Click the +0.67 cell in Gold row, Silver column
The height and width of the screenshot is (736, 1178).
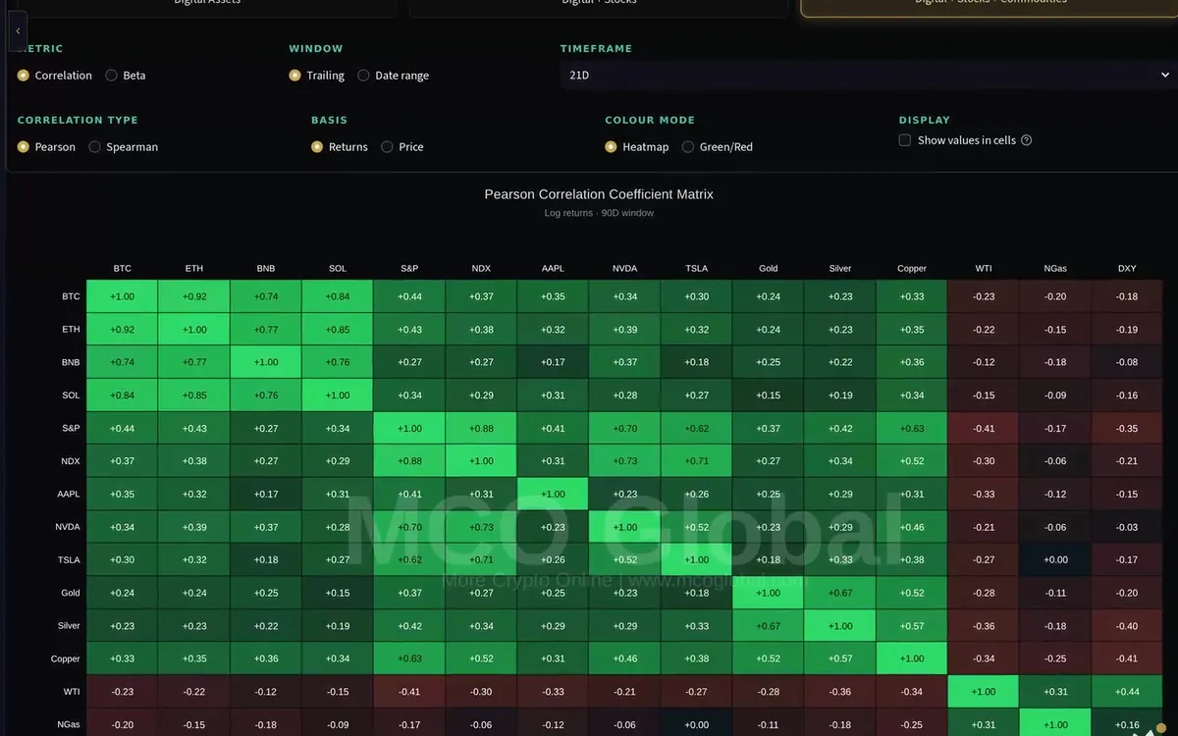coord(840,593)
